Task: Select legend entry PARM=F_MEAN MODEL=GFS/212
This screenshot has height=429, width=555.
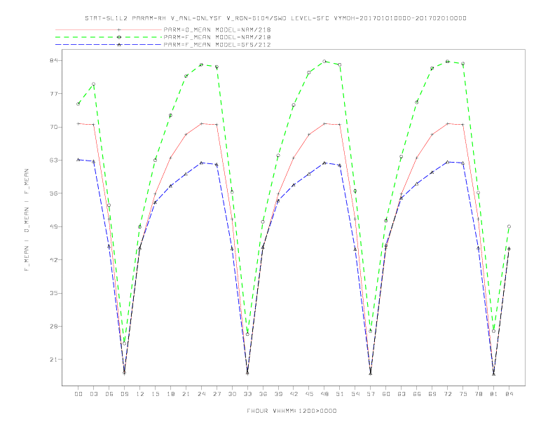Action: (217, 45)
